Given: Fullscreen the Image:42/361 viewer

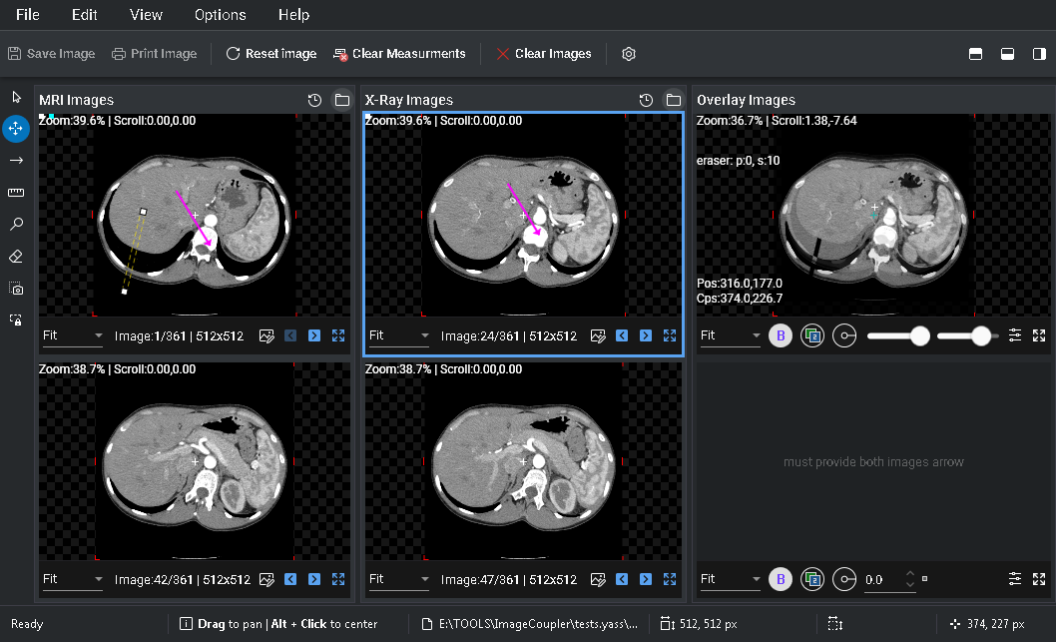Looking at the screenshot, I should tap(338, 579).
